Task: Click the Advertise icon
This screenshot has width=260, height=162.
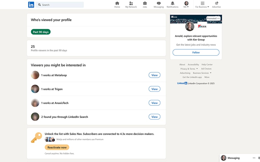Action: tap(217, 3)
